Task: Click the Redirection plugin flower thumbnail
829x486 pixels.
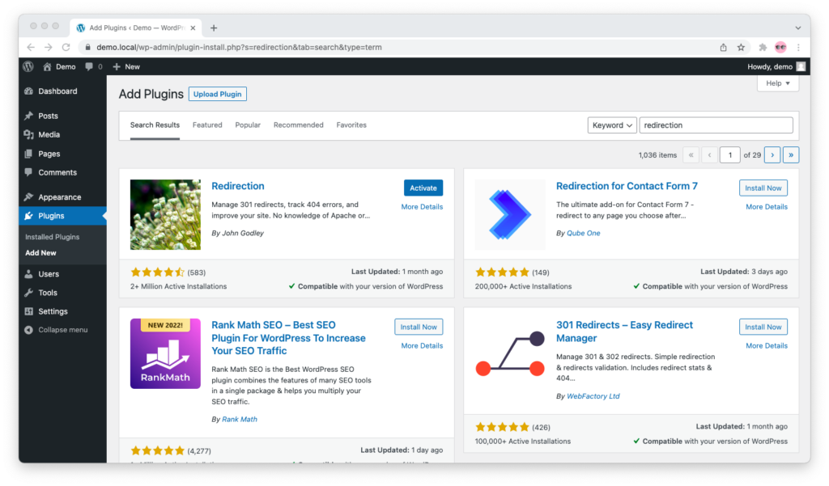Action: [165, 214]
